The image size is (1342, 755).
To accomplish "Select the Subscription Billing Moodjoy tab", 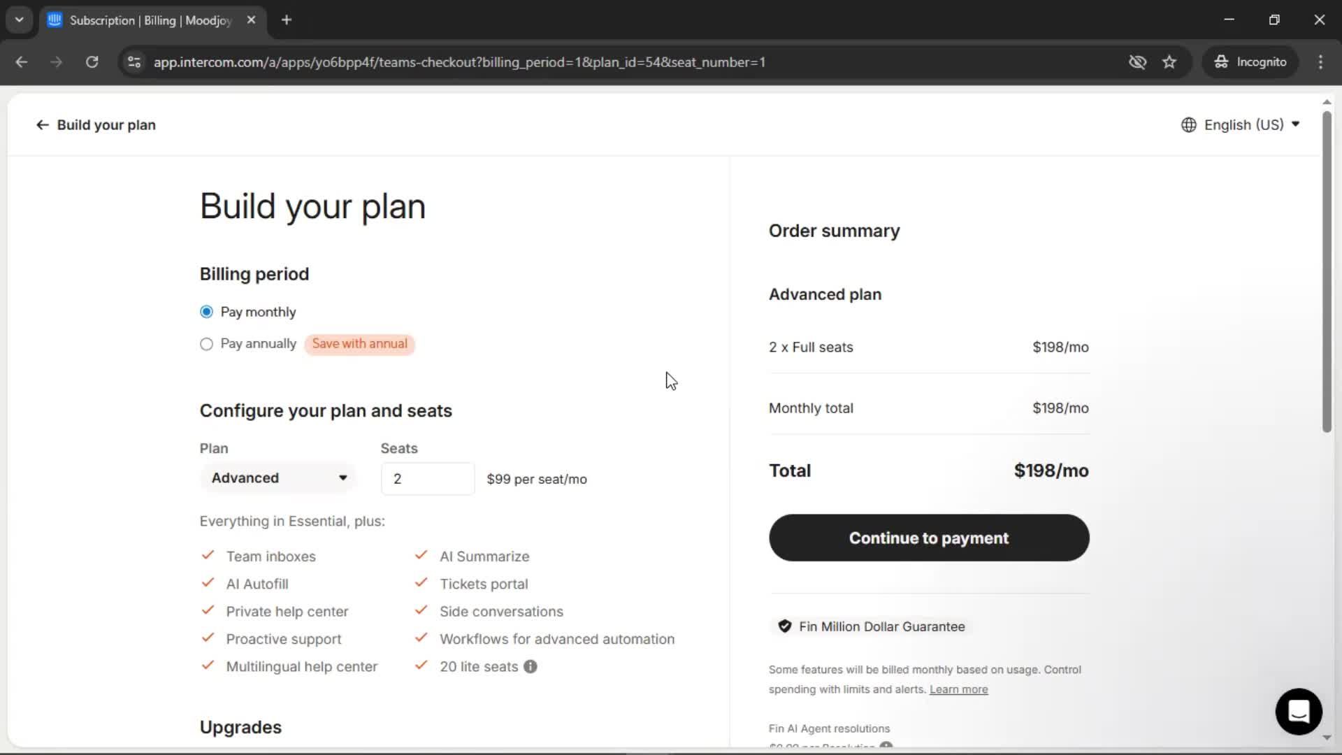I will (x=150, y=20).
